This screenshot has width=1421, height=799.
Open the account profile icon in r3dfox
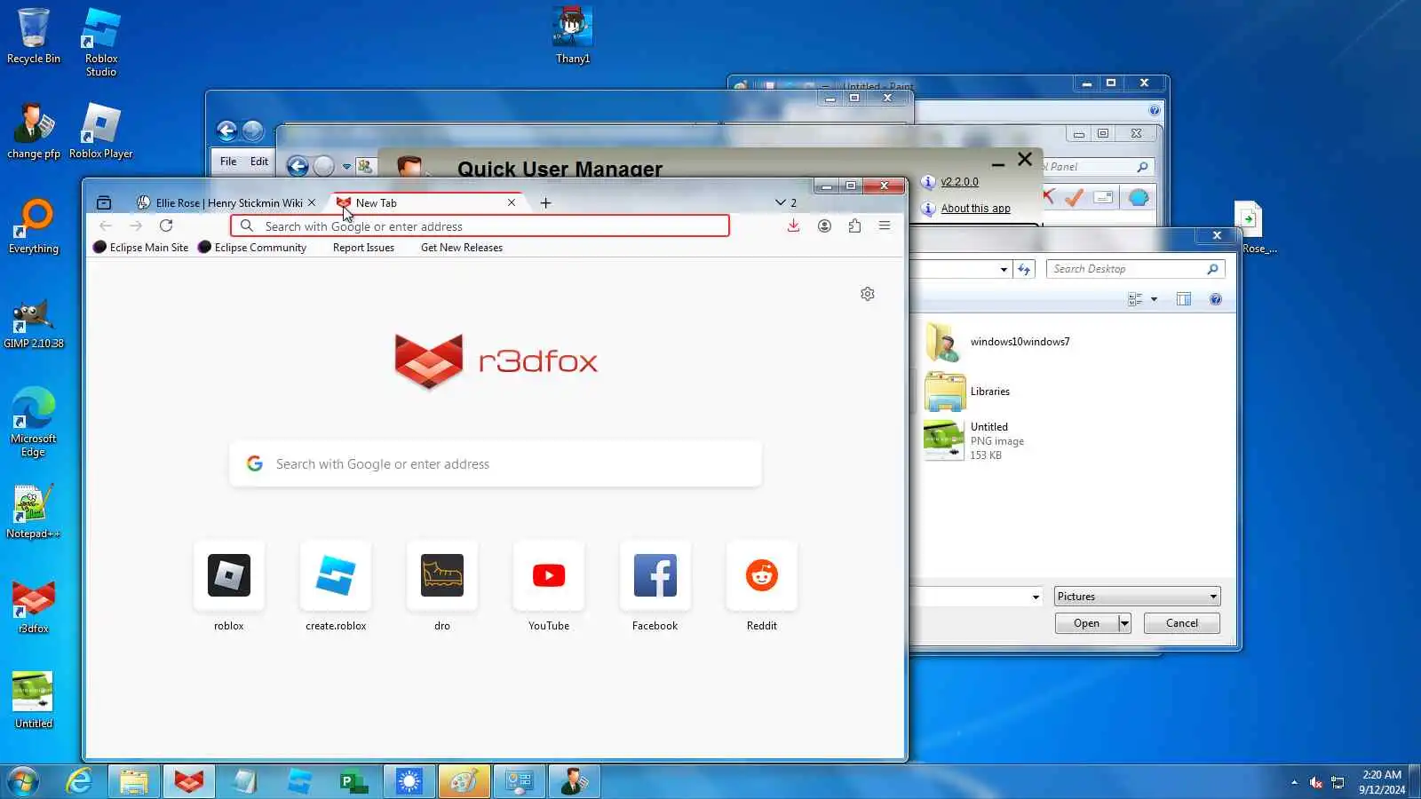(x=824, y=226)
